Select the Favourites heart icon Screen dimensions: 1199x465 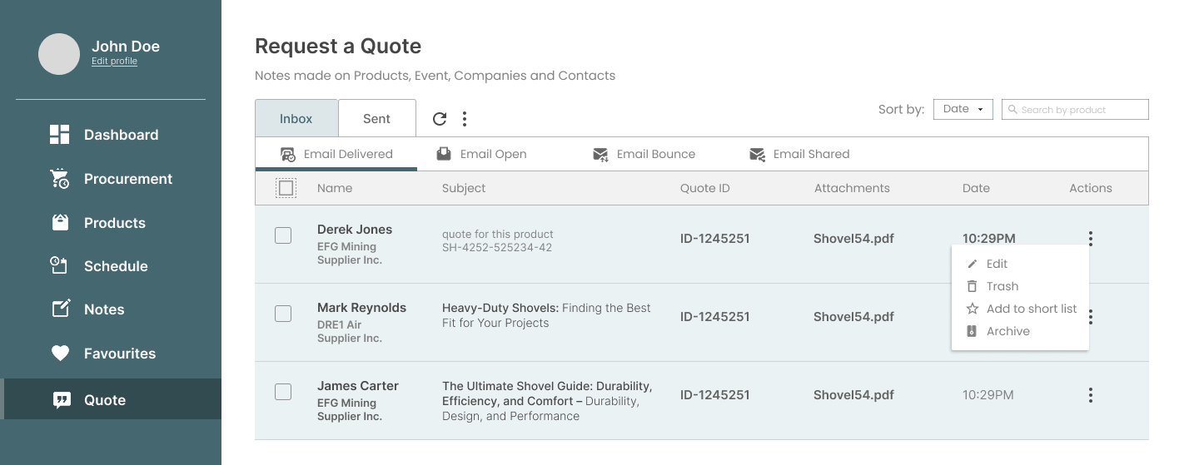(x=60, y=354)
